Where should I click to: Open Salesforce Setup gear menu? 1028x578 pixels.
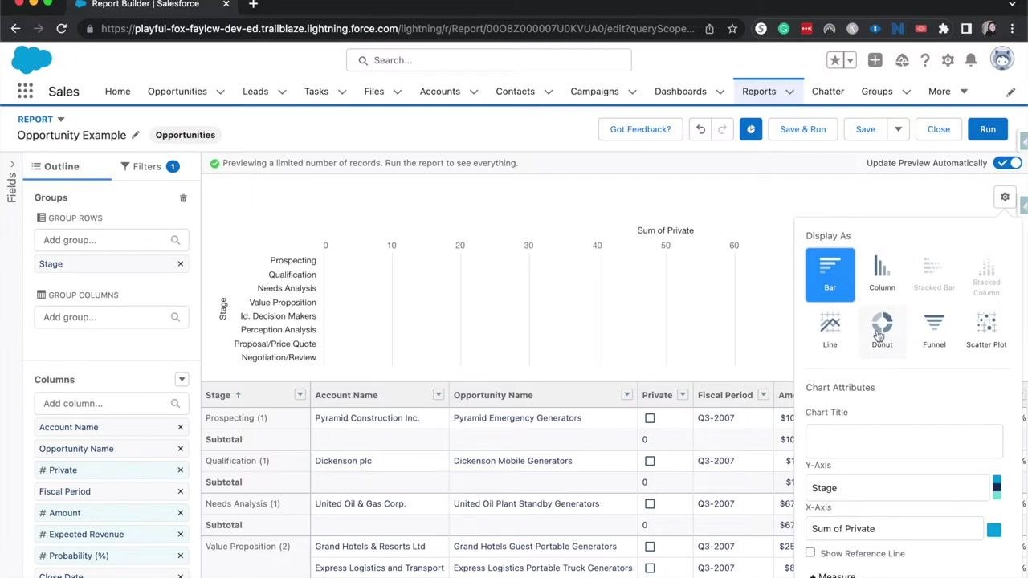[948, 60]
